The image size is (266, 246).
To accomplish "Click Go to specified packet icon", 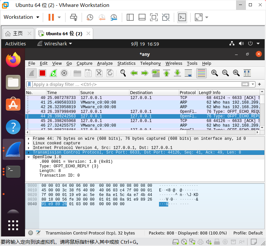I will coord(156,73).
